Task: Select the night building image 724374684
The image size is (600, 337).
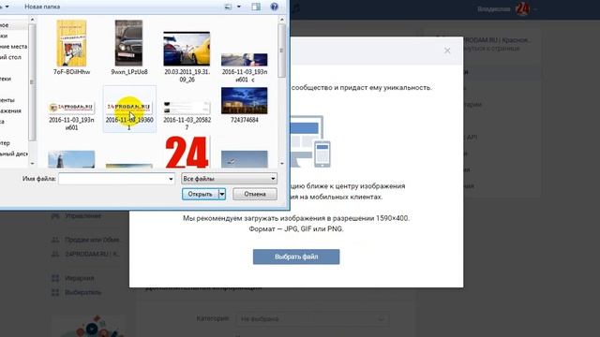Action: pos(245,105)
